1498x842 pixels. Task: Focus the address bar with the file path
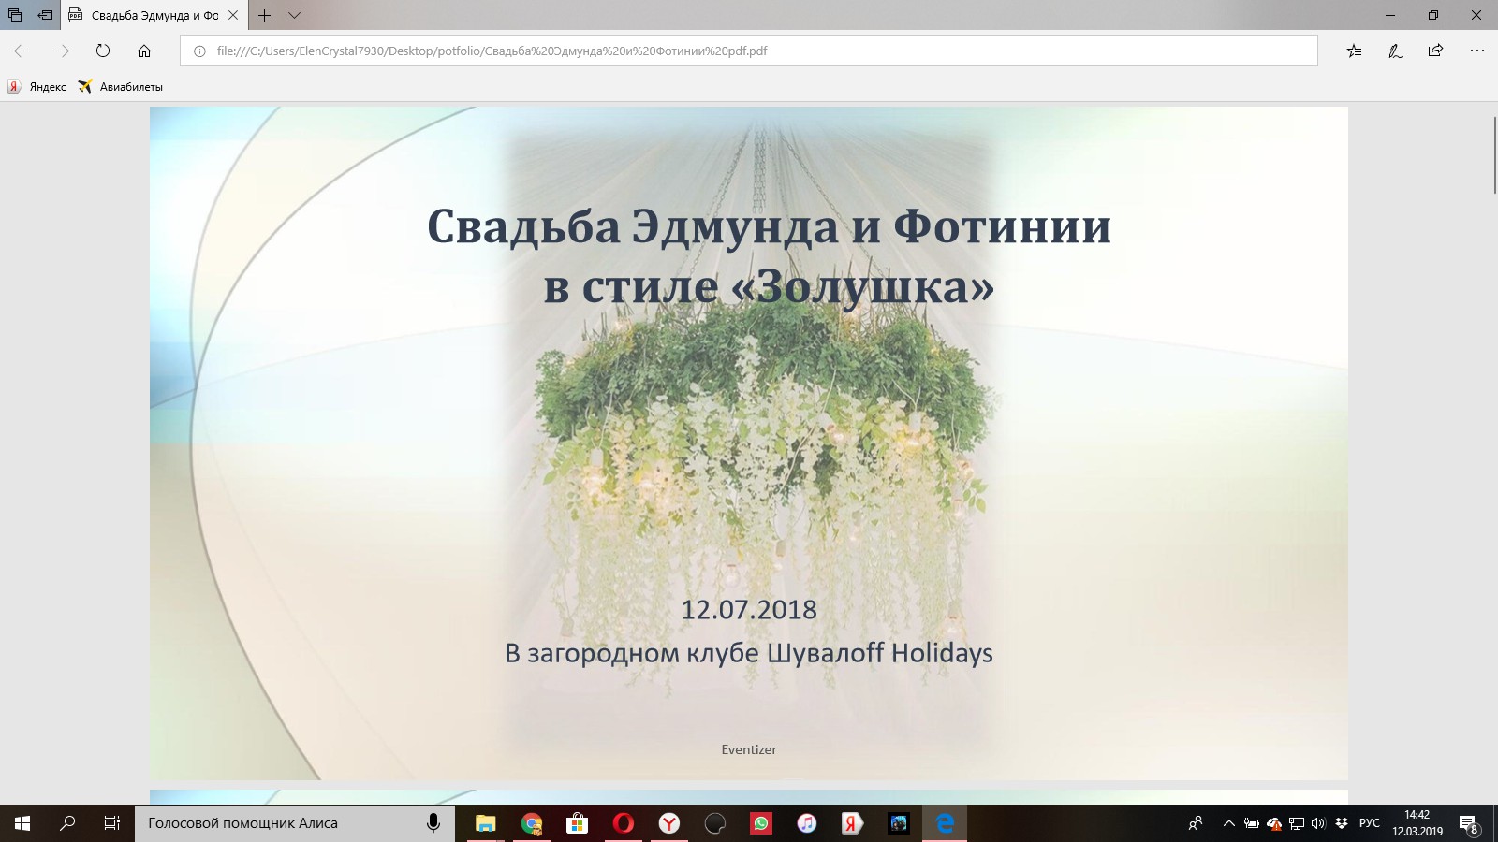[x=749, y=51]
